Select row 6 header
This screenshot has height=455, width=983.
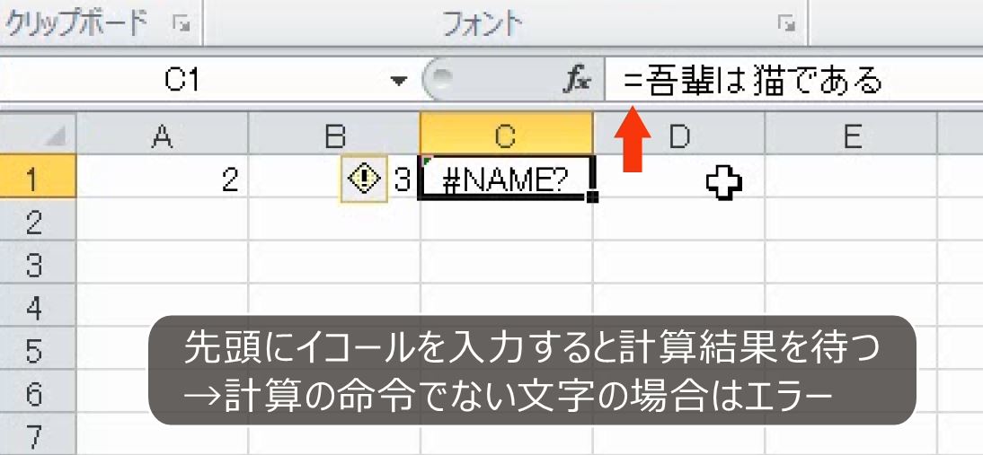(38, 392)
